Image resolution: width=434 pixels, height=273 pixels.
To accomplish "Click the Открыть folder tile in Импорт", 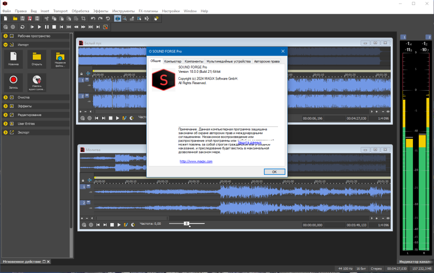I will coord(37,59).
